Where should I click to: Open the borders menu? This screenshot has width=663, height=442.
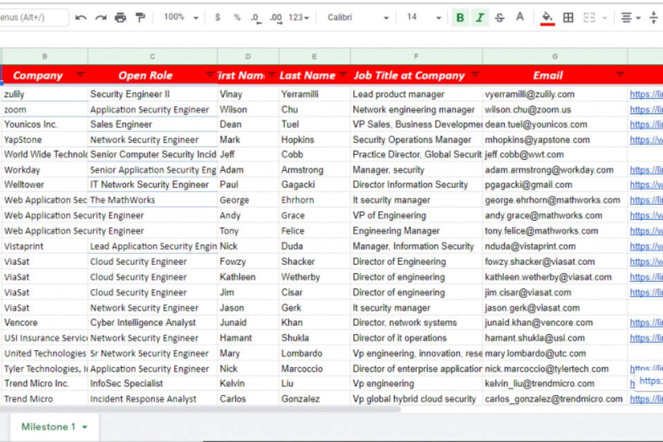pyautogui.click(x=568, y=17)
